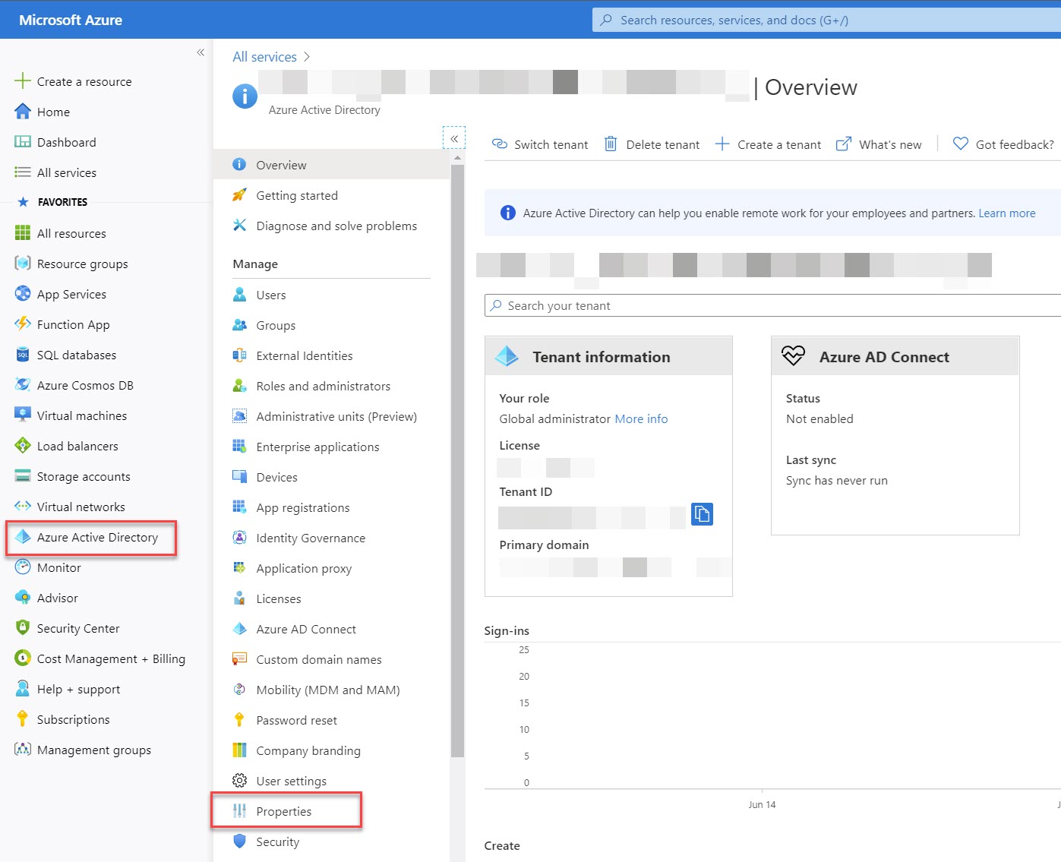Select the Groups blade icon
The image size is (1061, 862).
(239, 325)
